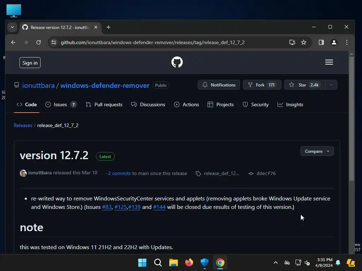Open issue #139 link
Screen dimensions: 362x271
point(134,207)
